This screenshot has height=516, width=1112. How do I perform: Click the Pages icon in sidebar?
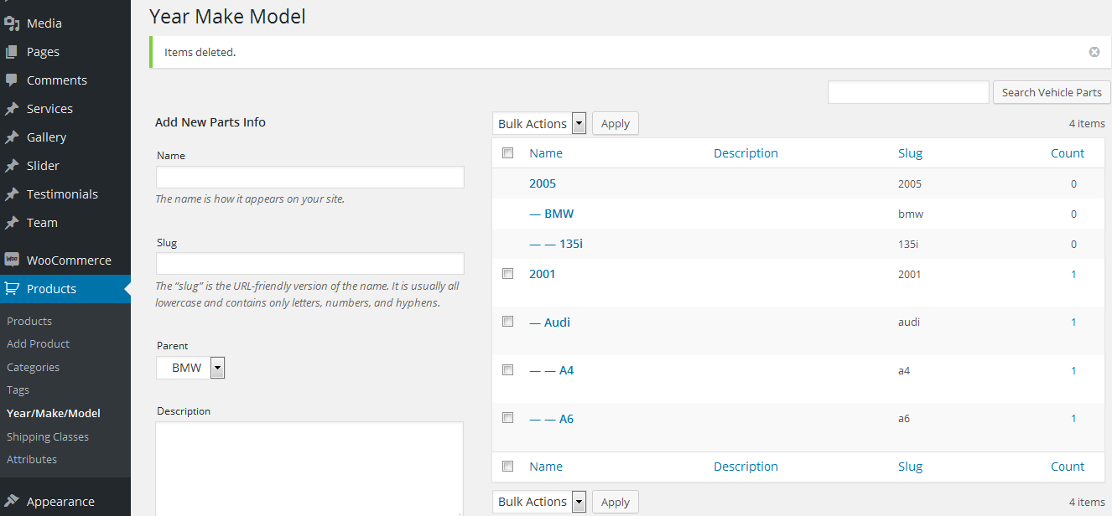coord(12,52)
